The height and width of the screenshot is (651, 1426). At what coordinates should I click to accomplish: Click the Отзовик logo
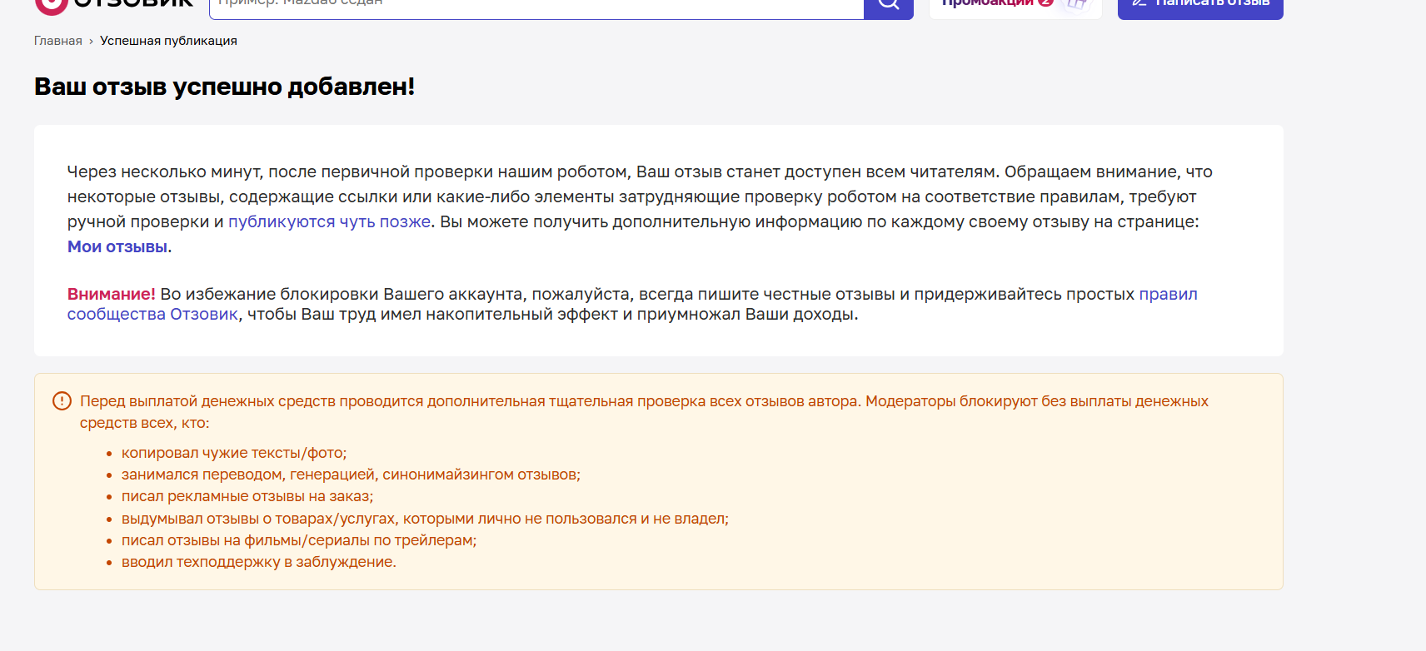pos(114,6)
